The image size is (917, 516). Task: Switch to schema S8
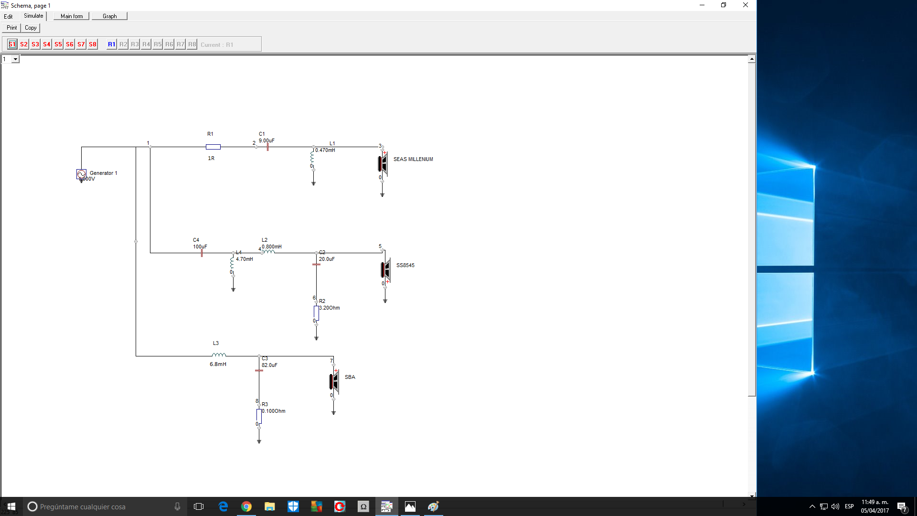pyautogui.click(x=93, y=44)
